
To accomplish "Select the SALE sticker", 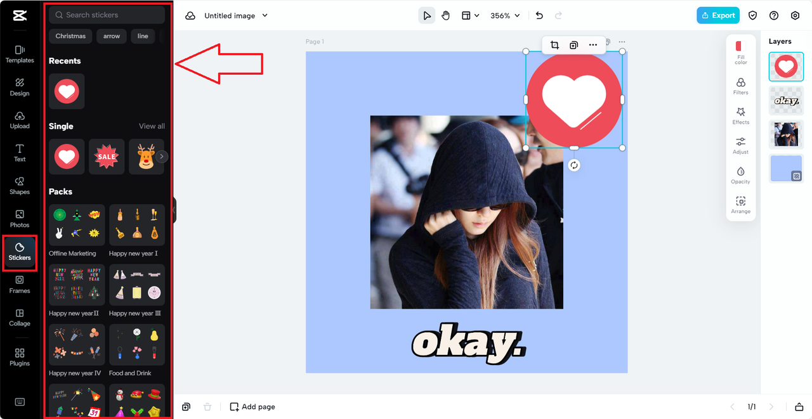I will 107,157.
